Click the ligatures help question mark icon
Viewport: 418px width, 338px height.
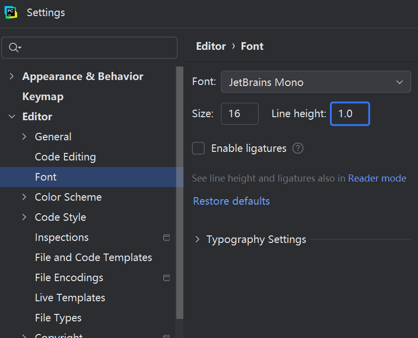(298, 148)
